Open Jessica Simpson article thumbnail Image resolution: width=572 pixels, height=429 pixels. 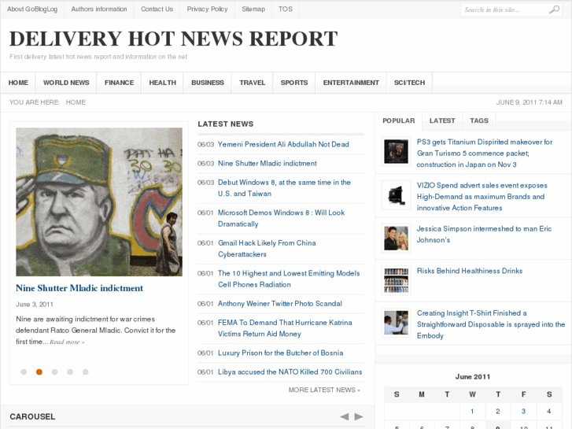[396, 239]
